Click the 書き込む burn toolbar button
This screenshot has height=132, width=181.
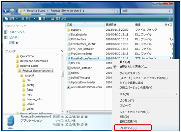tap(59, 18)
